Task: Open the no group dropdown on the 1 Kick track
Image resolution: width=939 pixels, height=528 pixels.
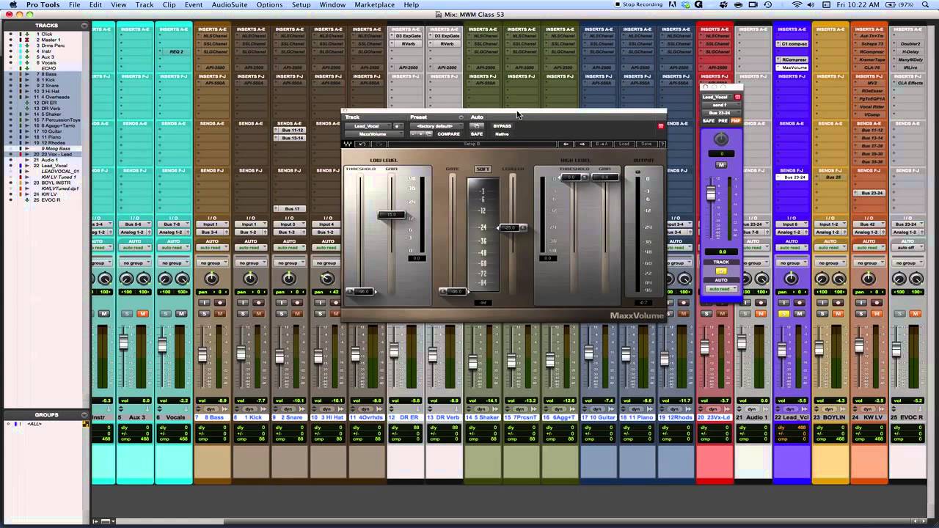Action: pos(250,263)
